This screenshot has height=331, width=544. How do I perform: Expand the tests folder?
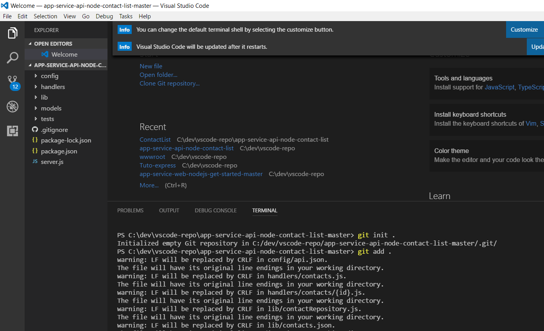[36, 119]
